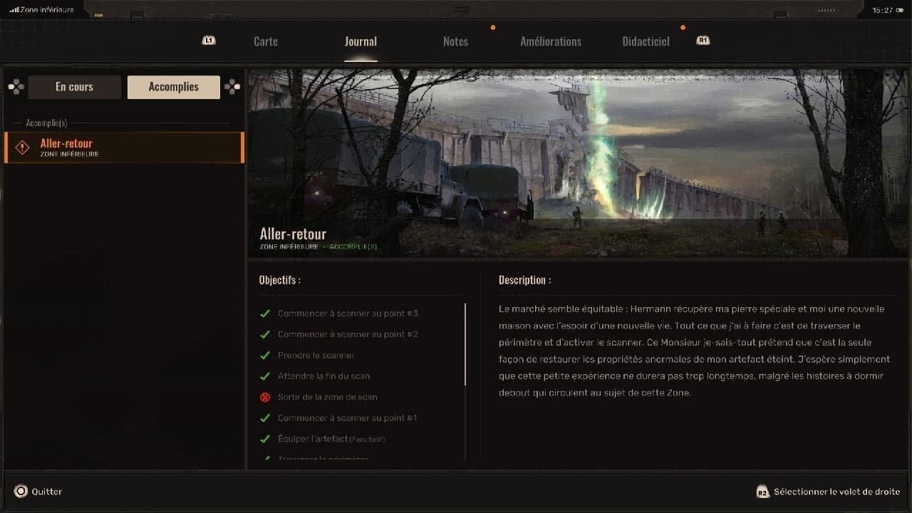Viewport: 912px width, 513px height.
Task: Click the L1 shoulder button icon
Action: tap(209, 41)
